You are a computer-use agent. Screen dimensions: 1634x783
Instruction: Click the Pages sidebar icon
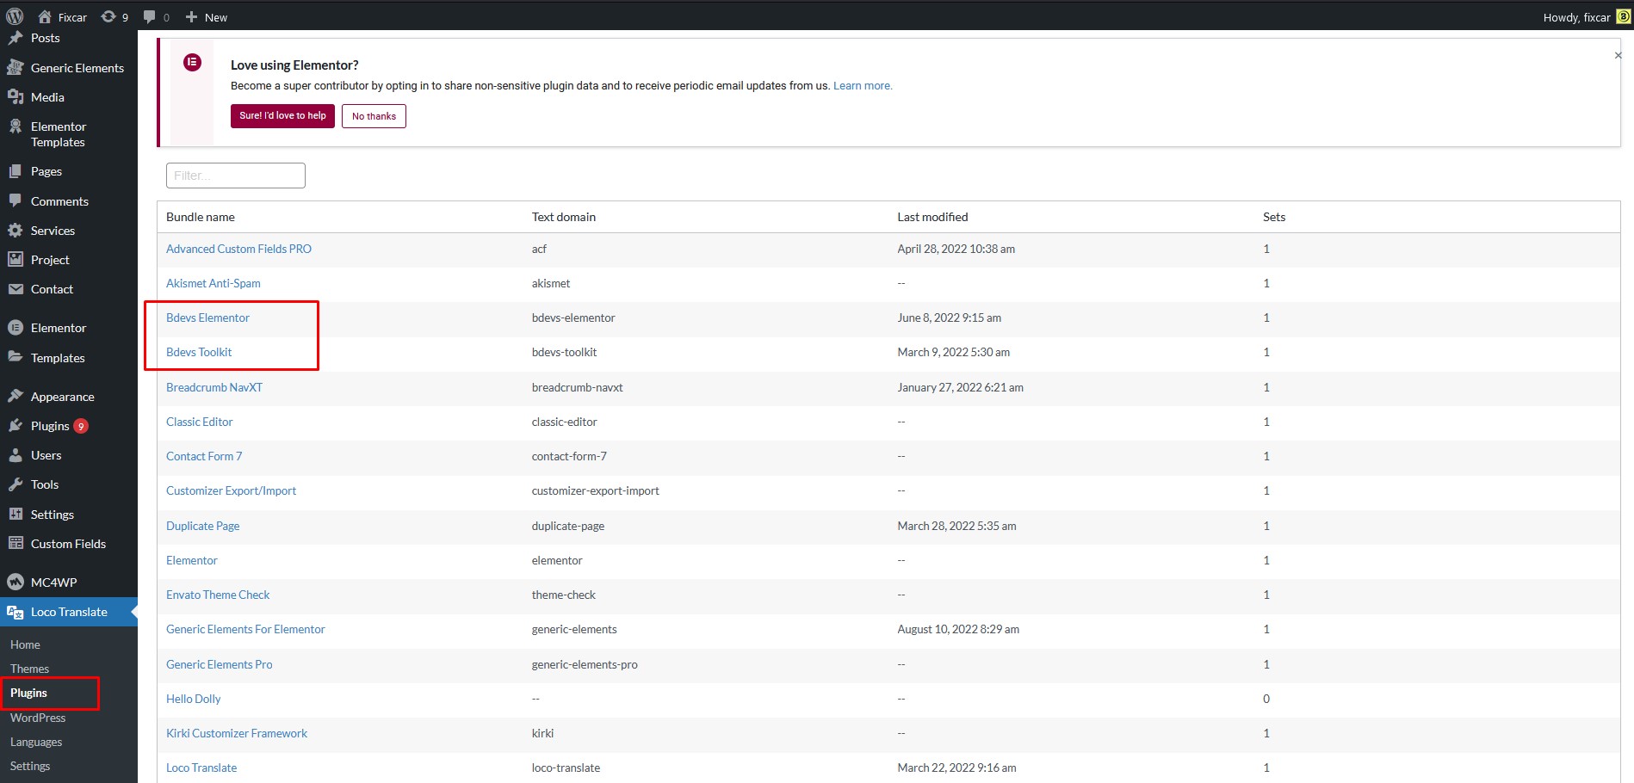[15, 171]
